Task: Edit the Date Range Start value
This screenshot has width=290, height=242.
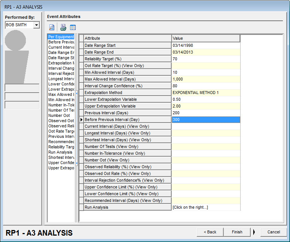Action: 206,45
